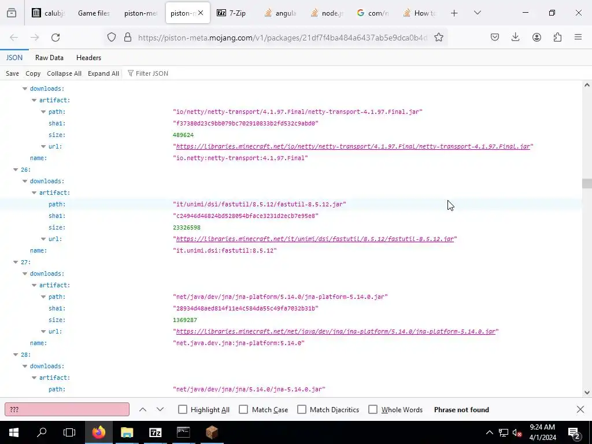The height and width of the screenshot is (444, 592).
Task: Click the scrollbar down arrow
Action: [x=587, y=393]
